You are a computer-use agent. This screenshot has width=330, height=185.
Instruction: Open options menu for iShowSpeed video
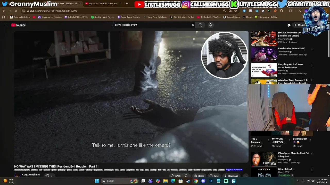(x=312, y=154)
